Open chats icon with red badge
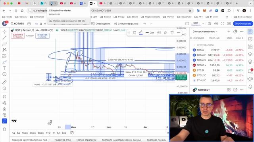This screenshot has height=142, width=254. 250,71
